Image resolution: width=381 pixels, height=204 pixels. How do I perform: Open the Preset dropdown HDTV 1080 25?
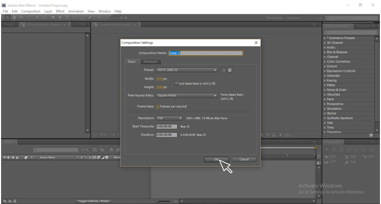[186, 70]
